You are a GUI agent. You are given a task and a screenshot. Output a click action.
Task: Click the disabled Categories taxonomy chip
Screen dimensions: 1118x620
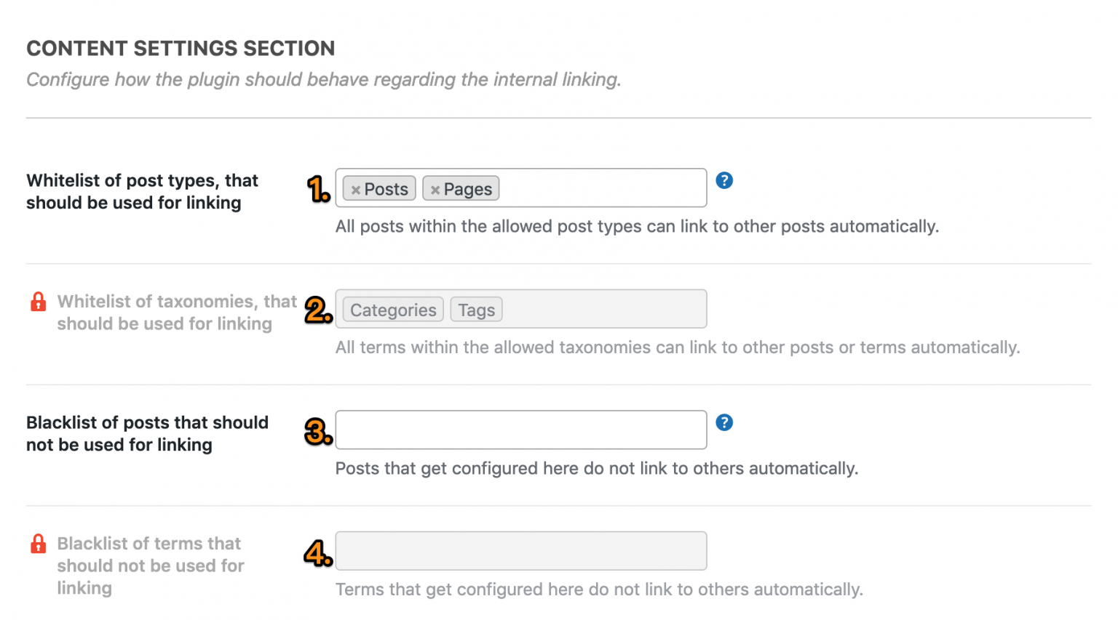tap(393, 310)
